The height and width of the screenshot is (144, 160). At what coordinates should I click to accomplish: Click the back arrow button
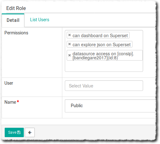(30, 132)
